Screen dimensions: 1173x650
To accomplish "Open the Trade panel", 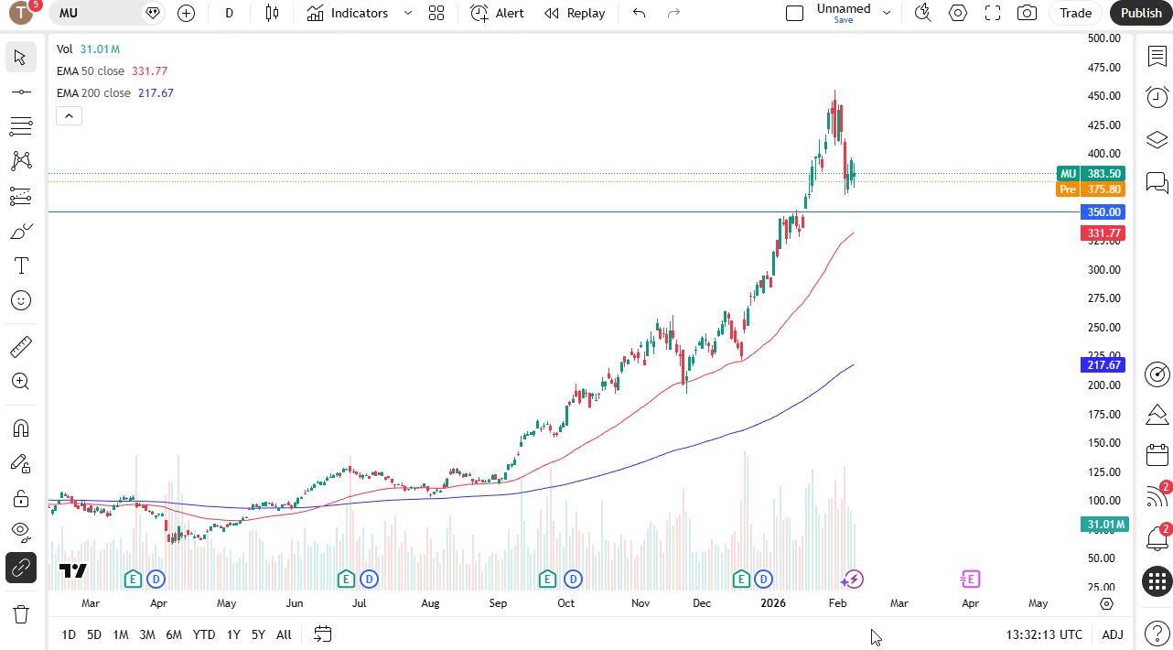I will [x=1076, y=13].
